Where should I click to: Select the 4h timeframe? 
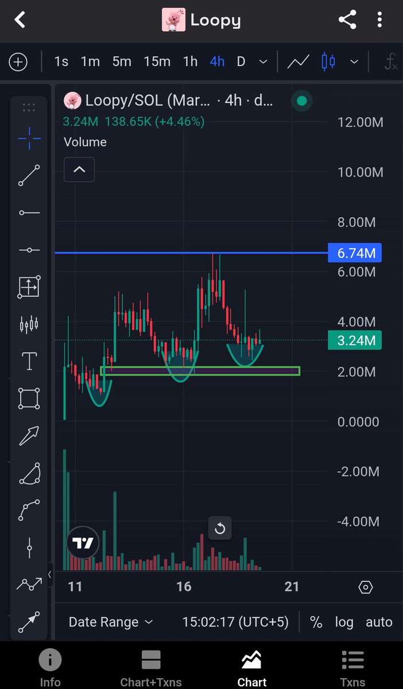(x=217, y=61)
